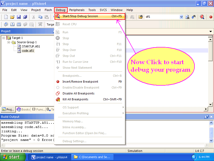Screen dimensions: 214x161
Task: Click the red breakpoint toolbar icon
Action: [x=211, y=17]
